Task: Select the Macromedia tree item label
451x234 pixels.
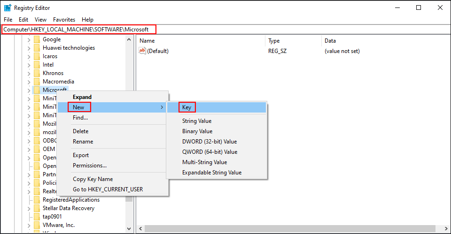Action: coord(58,82)
